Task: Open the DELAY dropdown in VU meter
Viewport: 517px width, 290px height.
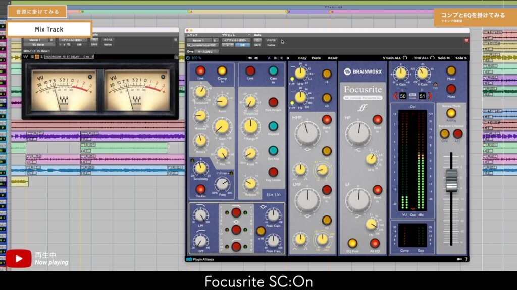Action: tap(82, 57)
